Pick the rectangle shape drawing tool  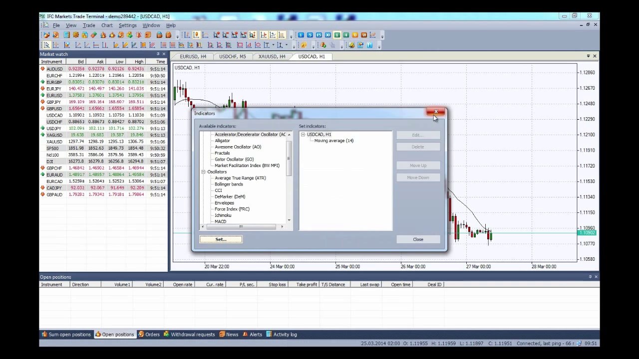coord(240,45)
